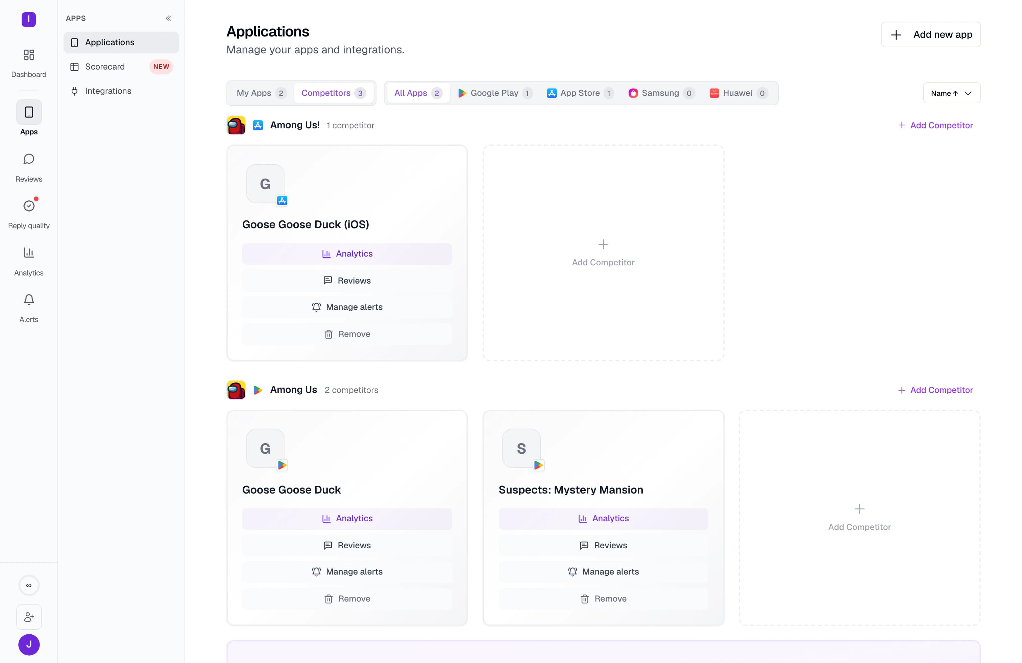Viewport: 1022px width, 663px height.
Task: Click the Among Us! iOS app icon
Action: 236,125
